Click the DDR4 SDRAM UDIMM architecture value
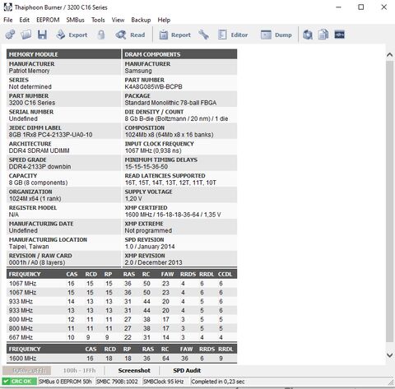This screenshot has height=389, width=395. click(x=39, y=151)
